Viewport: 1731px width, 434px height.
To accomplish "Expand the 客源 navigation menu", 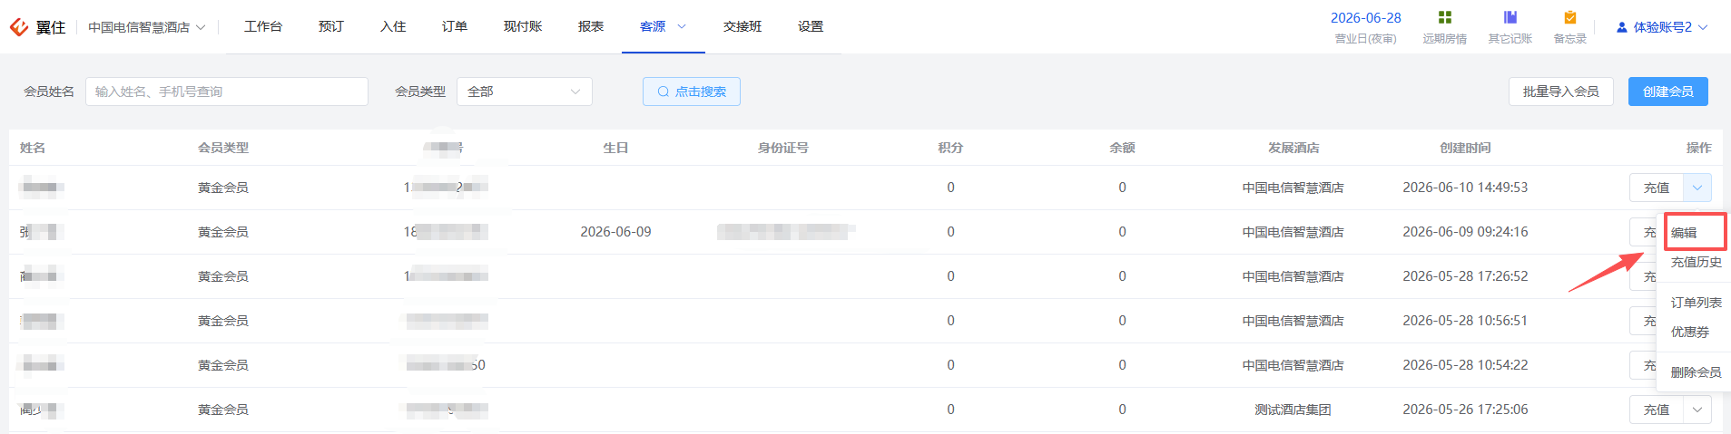I will click(x=663, y=26).
